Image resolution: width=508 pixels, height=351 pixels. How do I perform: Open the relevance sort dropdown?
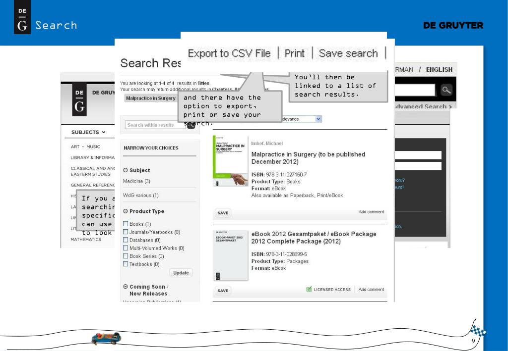point(318,119)
